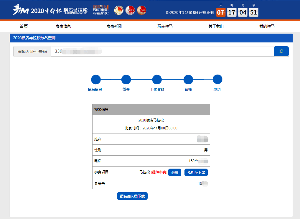
Task: Open the 赛事信息 menu
Action: 63,26
